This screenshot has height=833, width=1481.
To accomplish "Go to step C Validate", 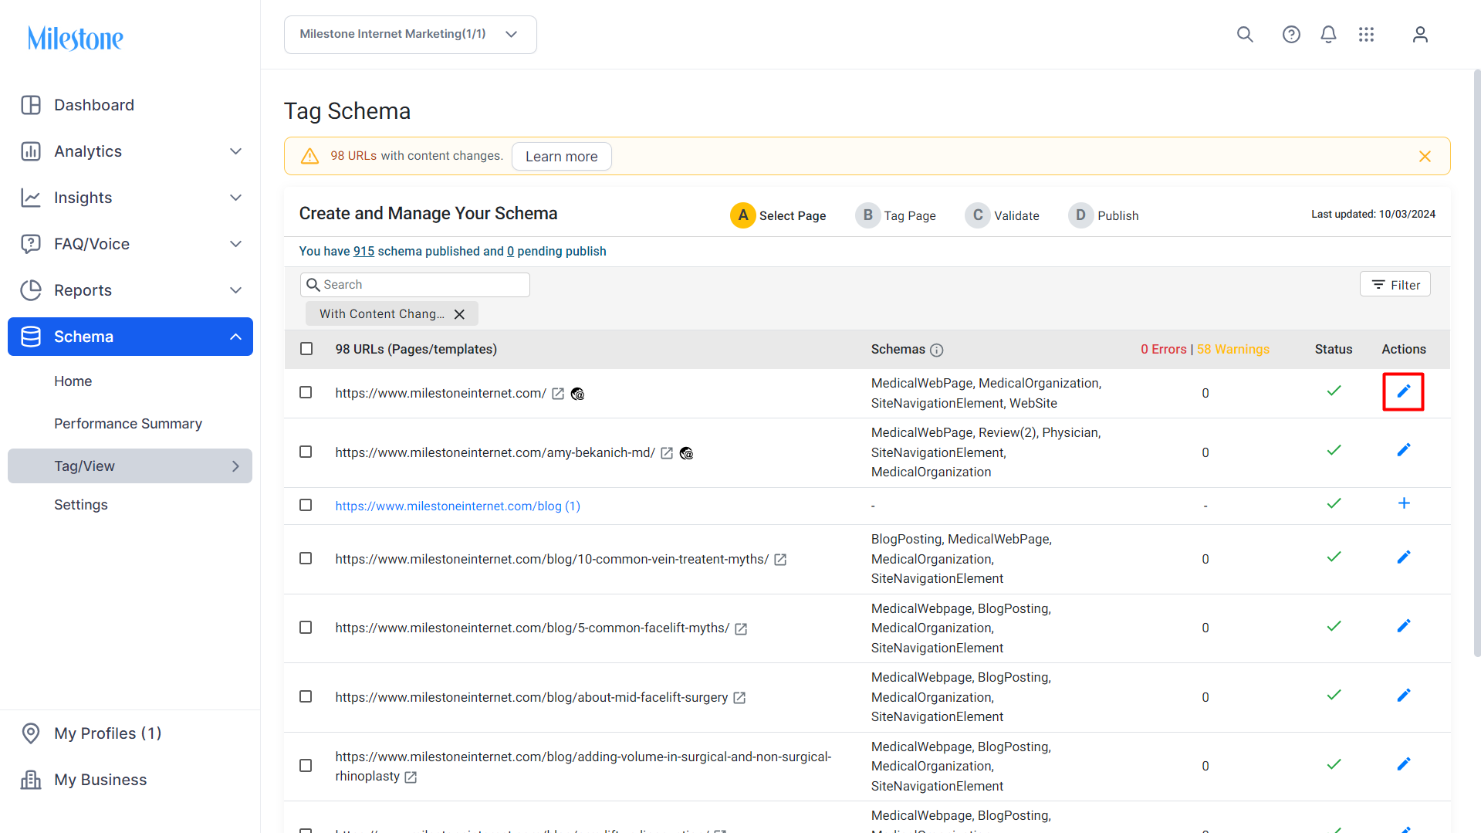I will tap(1003, 215).
